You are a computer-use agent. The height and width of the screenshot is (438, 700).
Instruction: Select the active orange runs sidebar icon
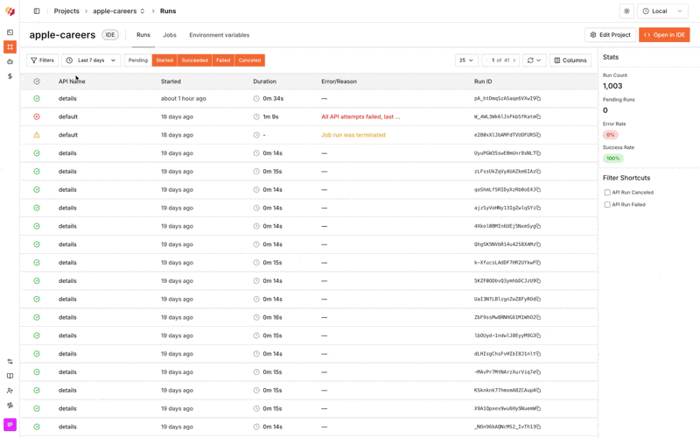[x=10, y=47]
